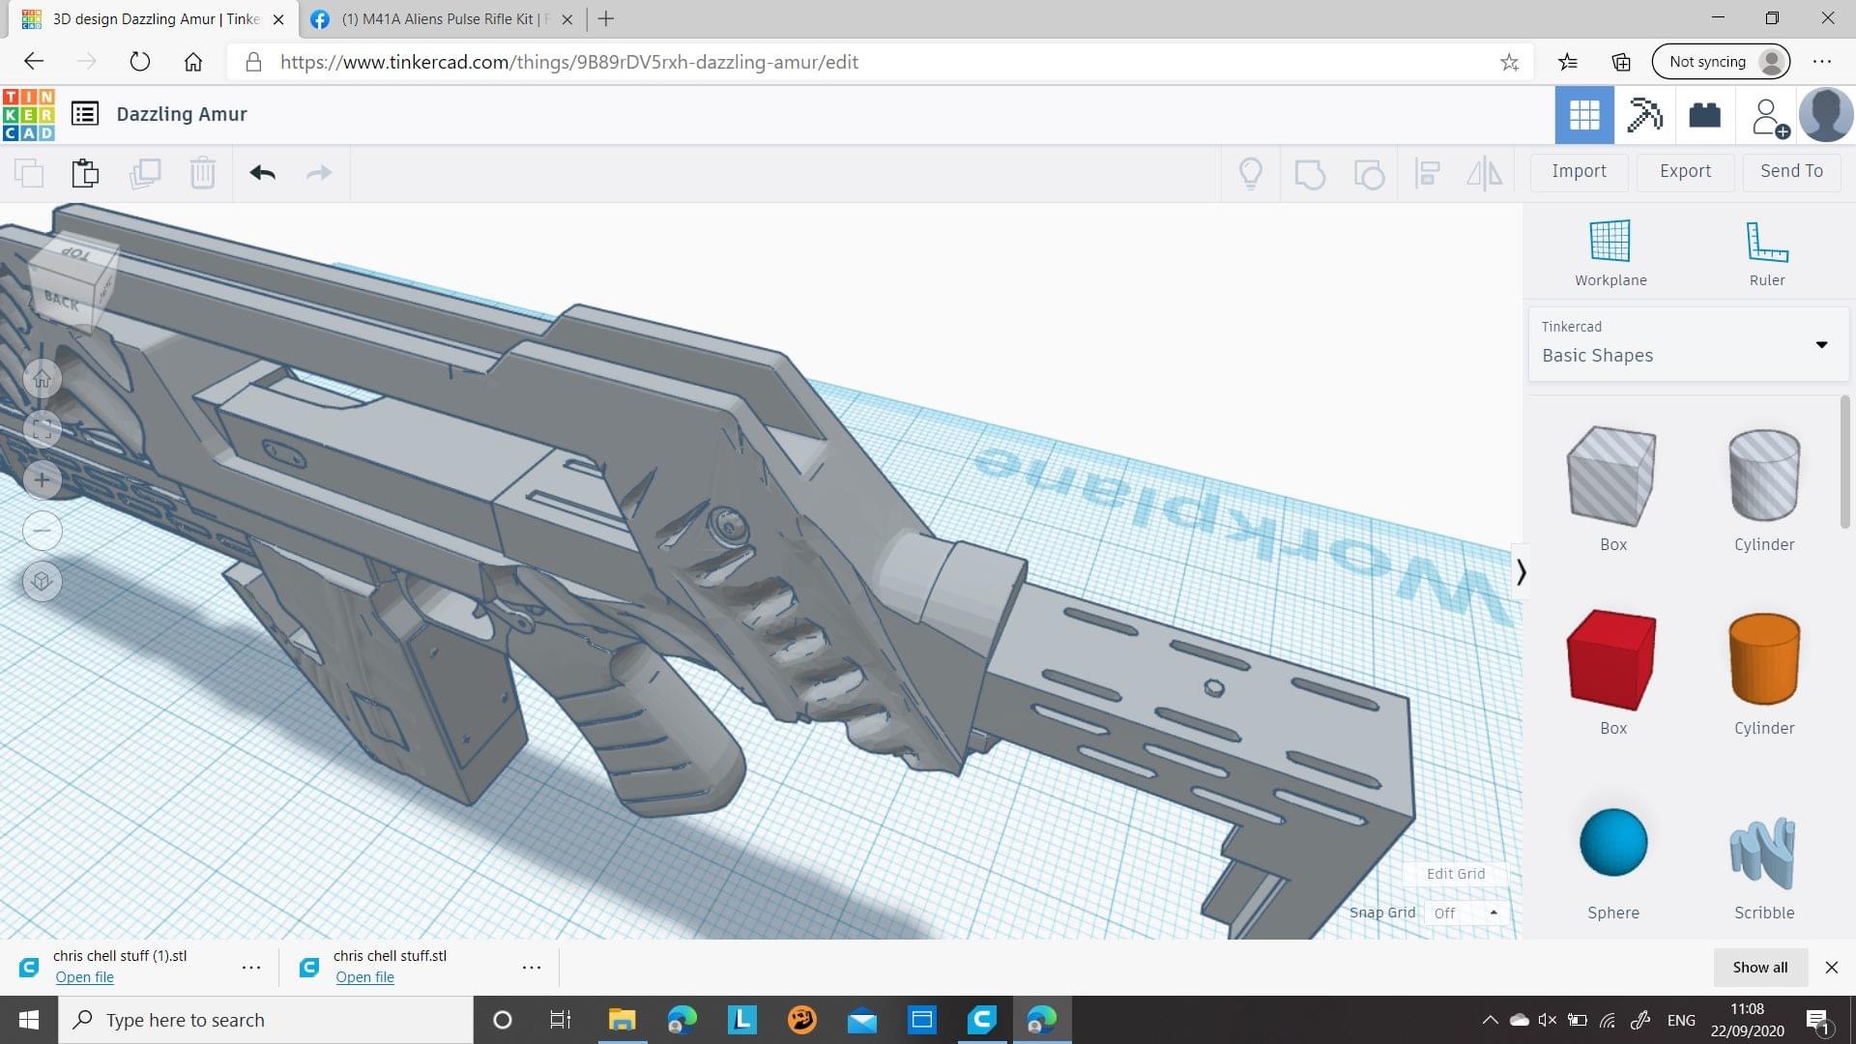Click Edit Grid button
The width and height of the screenshot is (1856, 1044).
click(x=1455, y=873)
